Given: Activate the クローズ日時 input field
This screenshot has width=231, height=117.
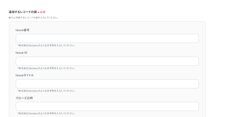Looking at the screenshot, I should point(107,107).
